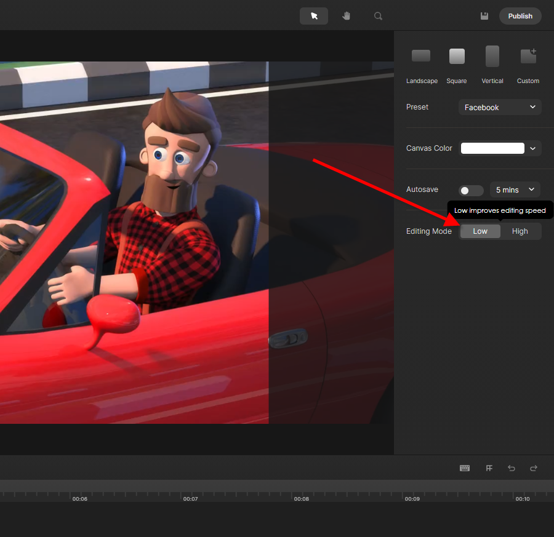Click the Square label text

(x=457, y=81)
